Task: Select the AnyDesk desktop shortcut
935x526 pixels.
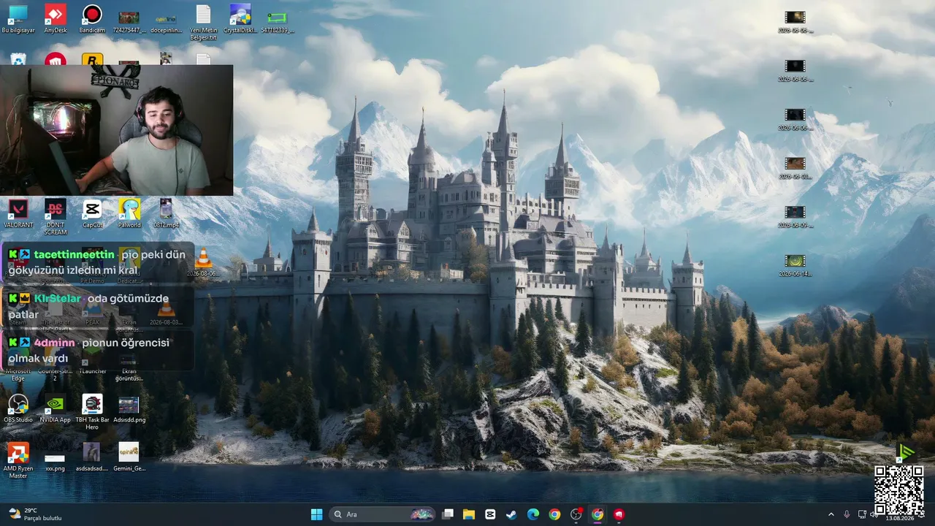Action: coord(56,19)
